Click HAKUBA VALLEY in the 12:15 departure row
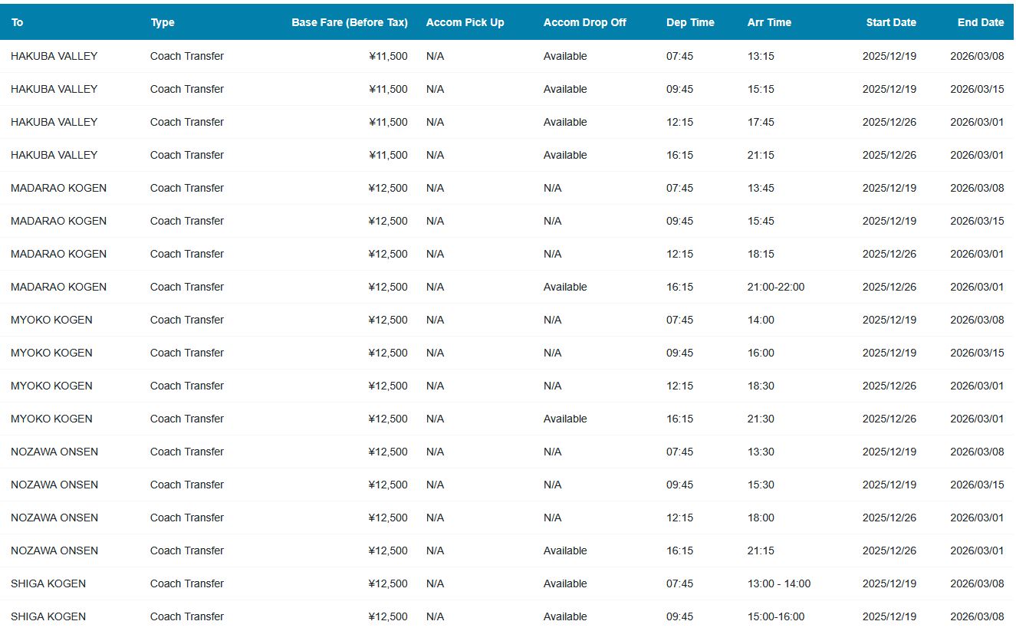Viewport: 1016px width, 631px height. point(54,122)
